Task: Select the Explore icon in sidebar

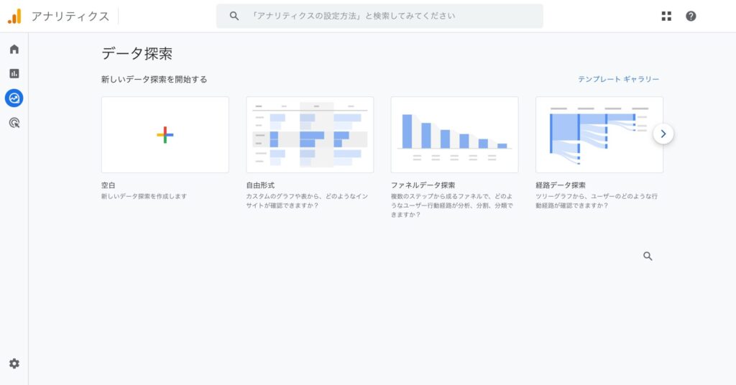Action: point(14,98)
